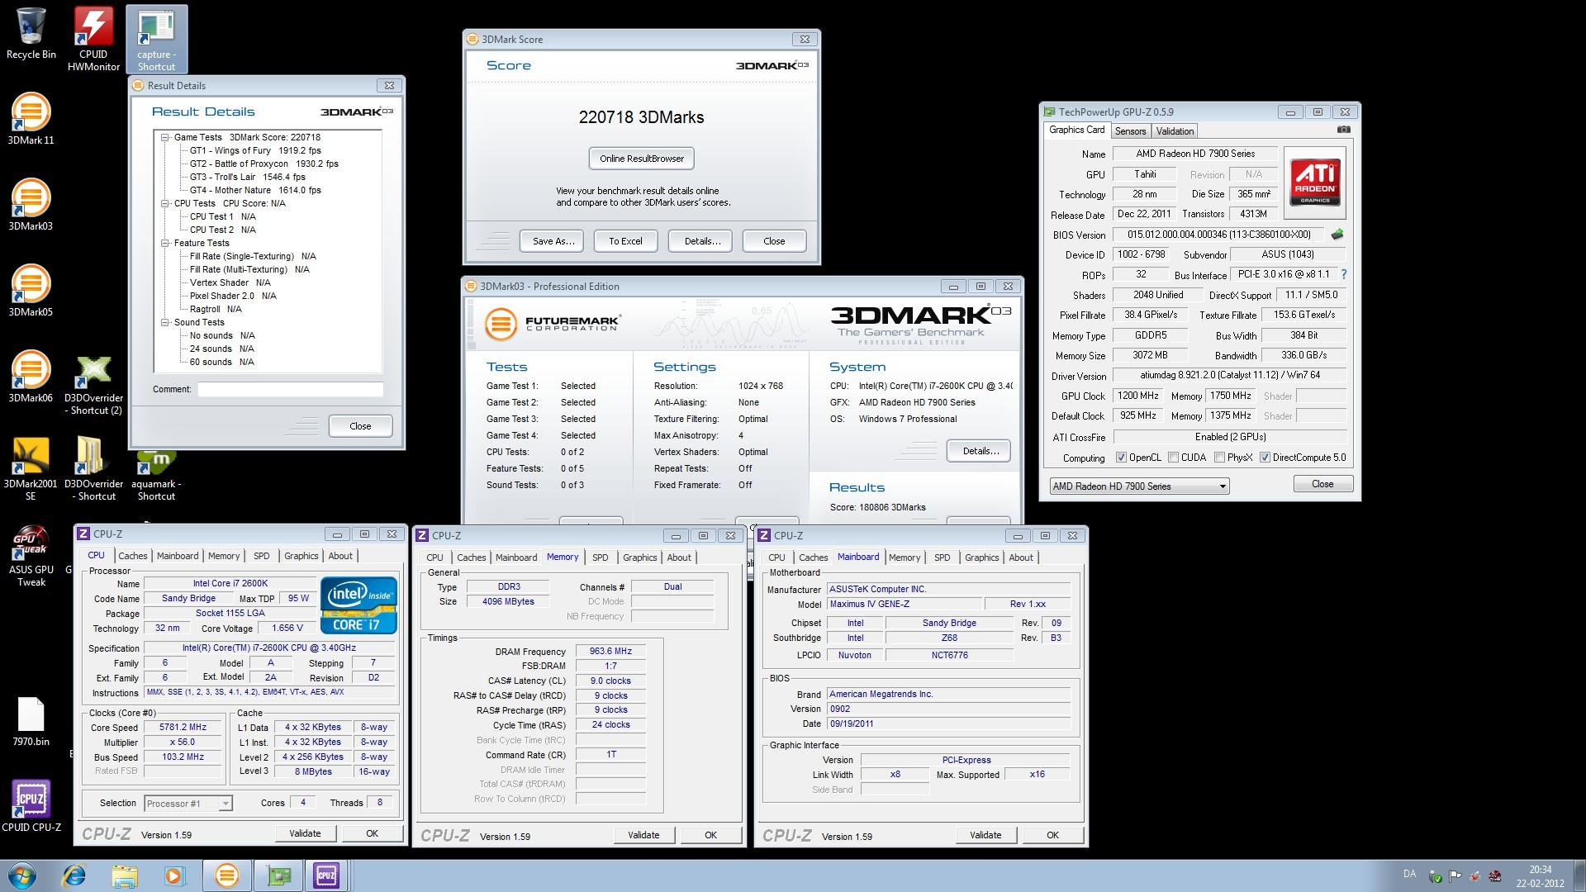
Task: Select GT4 - Mother Nature result row
Action: tap(255, 191)
